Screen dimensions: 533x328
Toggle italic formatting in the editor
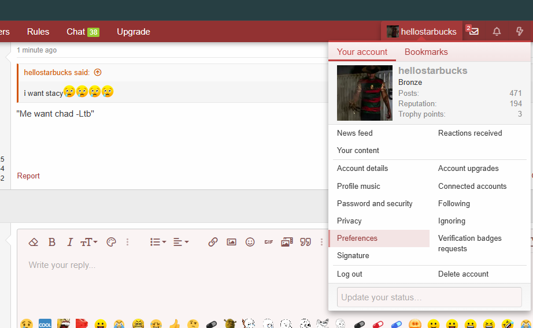coord(70,242)
